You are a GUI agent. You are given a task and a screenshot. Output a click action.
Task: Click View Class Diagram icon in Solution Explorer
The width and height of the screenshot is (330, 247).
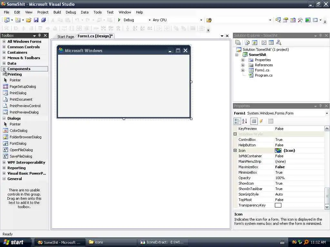click(x=279, y=43)
